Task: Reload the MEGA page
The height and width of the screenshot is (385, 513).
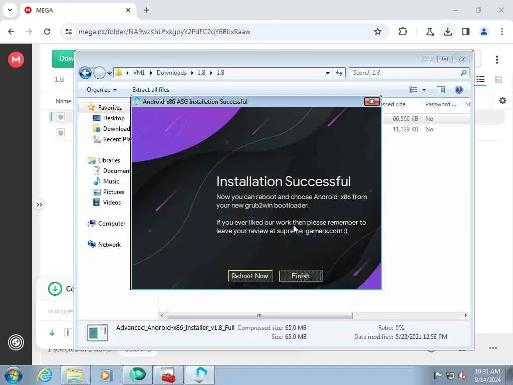Action: pos(47,32)
